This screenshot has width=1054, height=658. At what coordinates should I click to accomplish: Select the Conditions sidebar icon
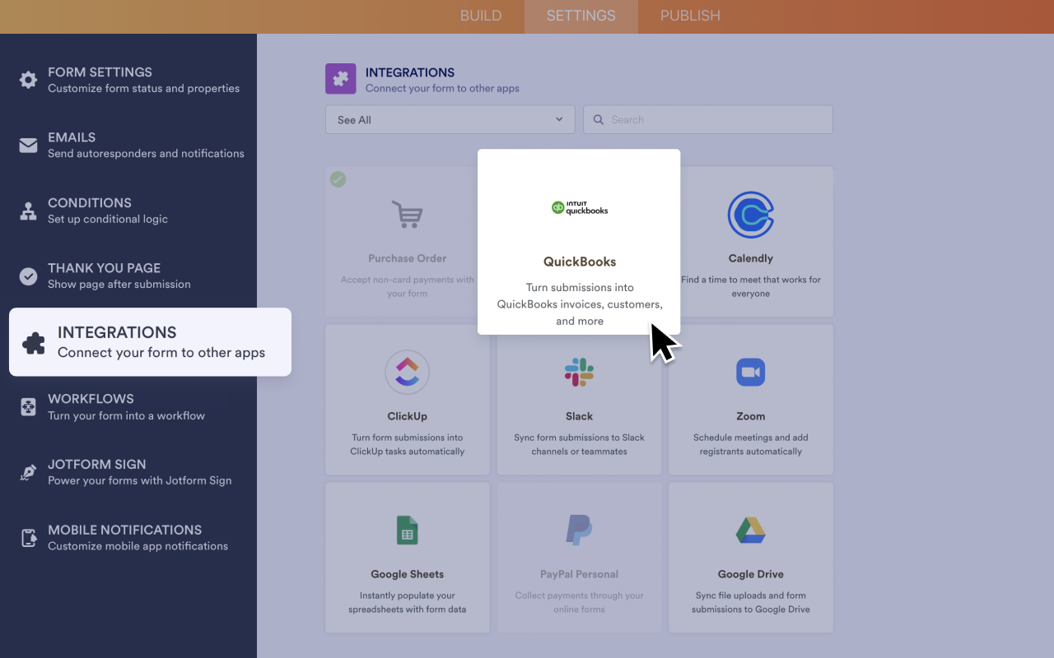point(27,210)
